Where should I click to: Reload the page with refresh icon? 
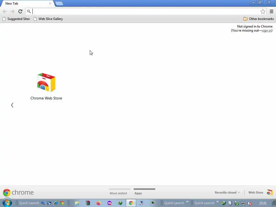pos(20,11)
